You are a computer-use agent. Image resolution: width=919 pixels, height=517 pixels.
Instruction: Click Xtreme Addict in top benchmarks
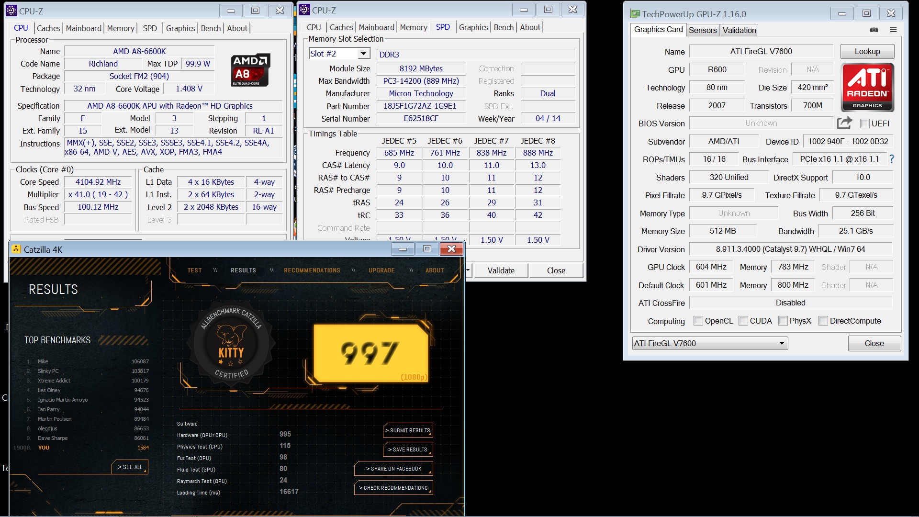coord(54,381)
